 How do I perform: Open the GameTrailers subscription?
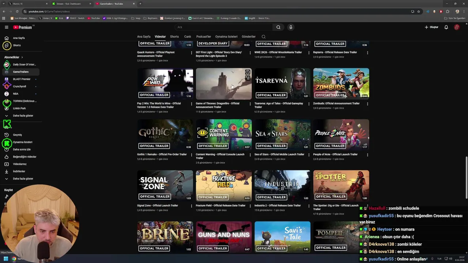point(20,72)
